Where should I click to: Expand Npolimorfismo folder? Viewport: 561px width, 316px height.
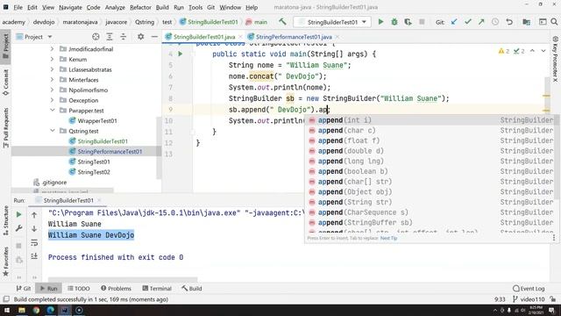point(53,90)
